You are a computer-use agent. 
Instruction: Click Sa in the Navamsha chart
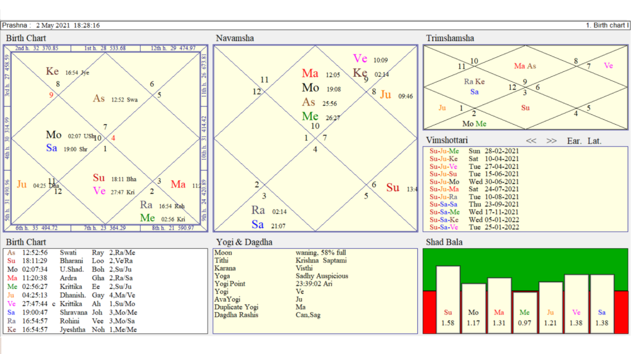click(258, 224)
